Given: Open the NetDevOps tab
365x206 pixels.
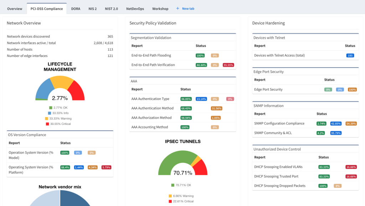Looking at the screenshot, I should point(135,9).
